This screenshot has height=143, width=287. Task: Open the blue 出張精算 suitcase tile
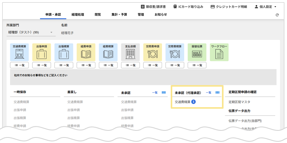tap(64, 52)
